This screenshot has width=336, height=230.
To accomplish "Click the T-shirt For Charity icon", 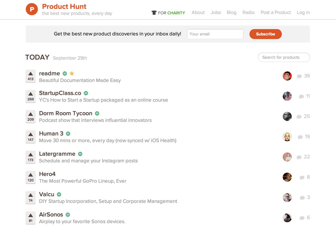I will pos(154,13).
